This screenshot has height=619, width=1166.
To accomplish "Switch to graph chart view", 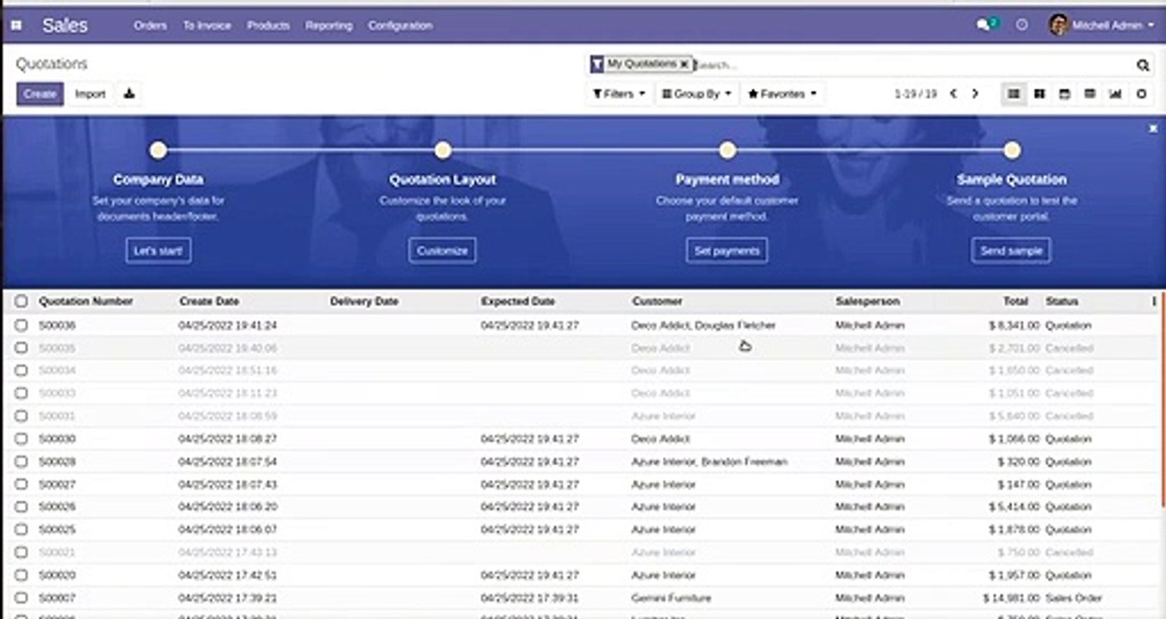I will point(1116,94).
